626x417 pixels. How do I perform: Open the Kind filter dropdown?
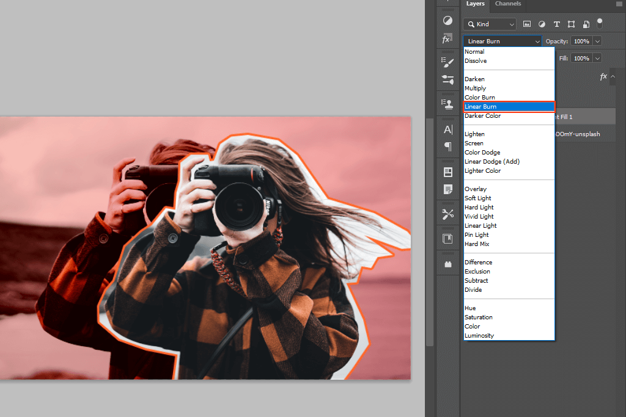(x=490, y=24)
